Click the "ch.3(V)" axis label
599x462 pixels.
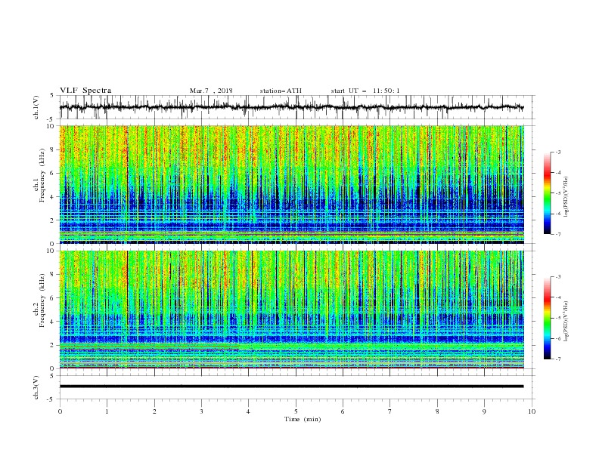pyautogui.click(x=36, y=387)
